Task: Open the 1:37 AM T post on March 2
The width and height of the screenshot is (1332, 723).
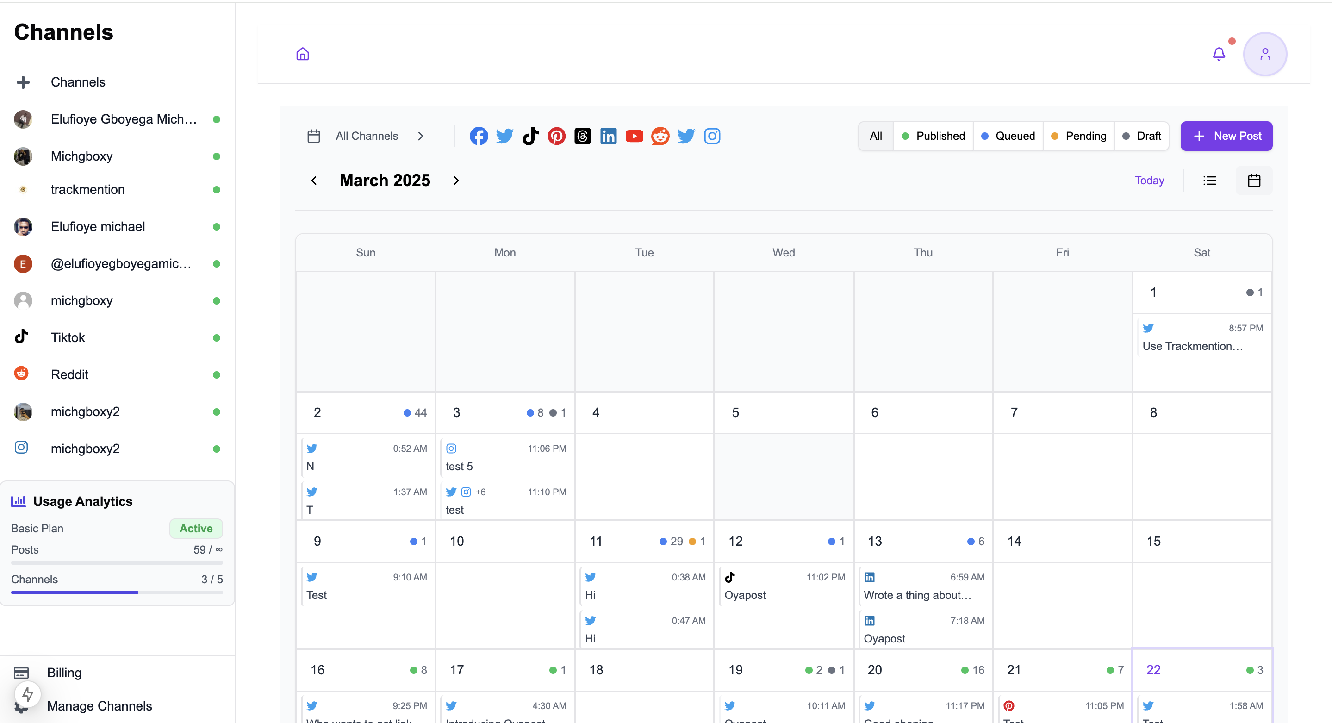Action: click(366, 501)
